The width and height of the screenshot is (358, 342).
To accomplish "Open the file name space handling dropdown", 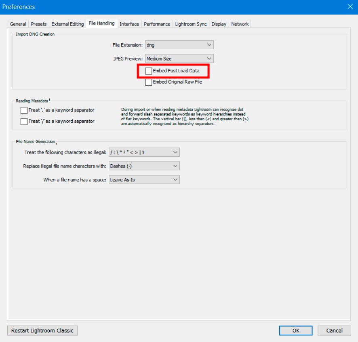I will [144, 180].
